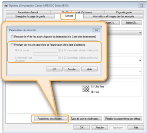Cancel the Paramètres de sécurité dialog
Screen dimensions: 147x133
(x=72, y=69)
